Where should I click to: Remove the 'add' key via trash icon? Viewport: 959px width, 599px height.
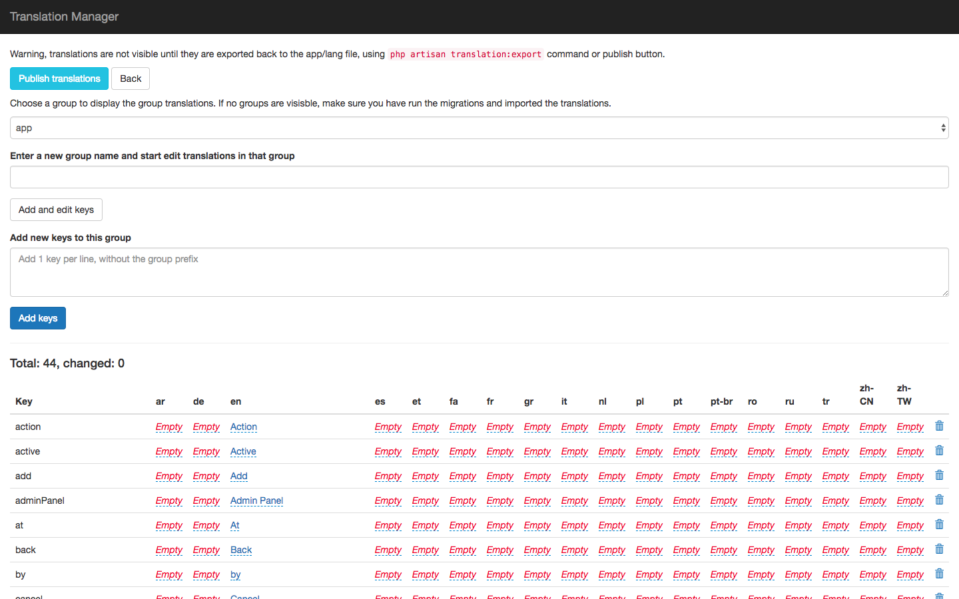(x=939, y=475)
